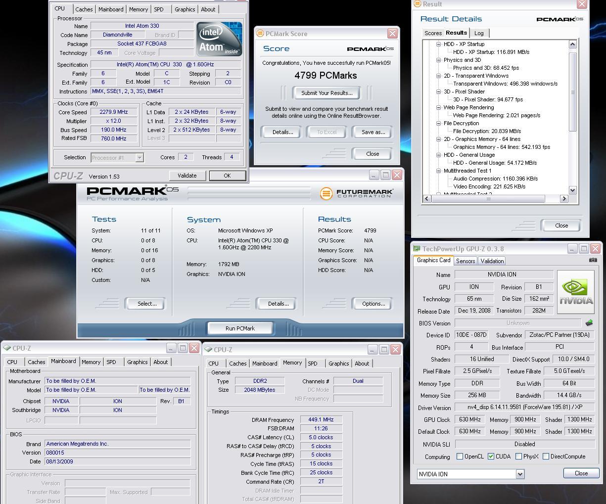Open the Log tab in Result Details
The height and width of the screenshot is (504, 606).
coord(479,33)
